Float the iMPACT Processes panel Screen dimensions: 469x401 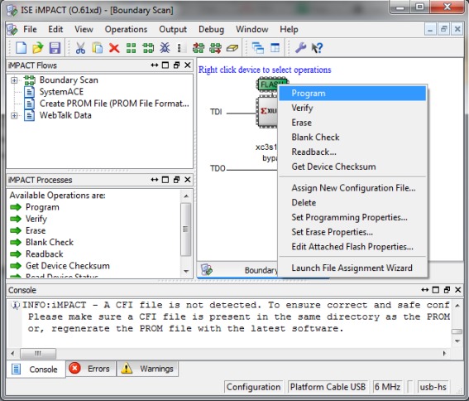tap(176, 180)
